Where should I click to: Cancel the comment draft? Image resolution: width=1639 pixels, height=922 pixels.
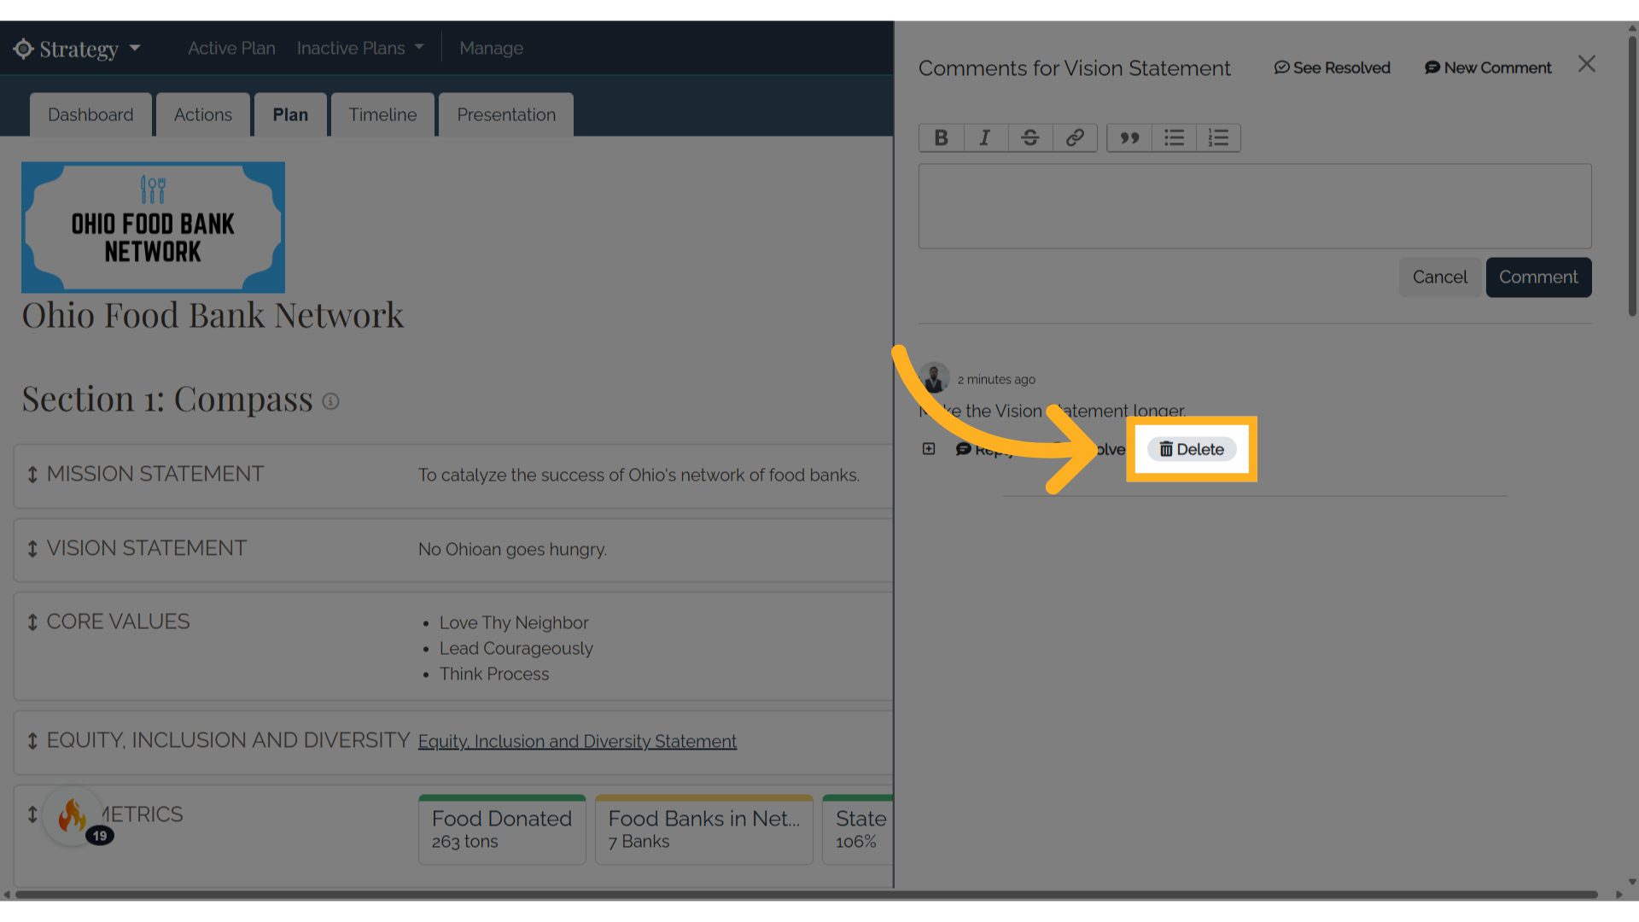click(x=1439, y=277)
